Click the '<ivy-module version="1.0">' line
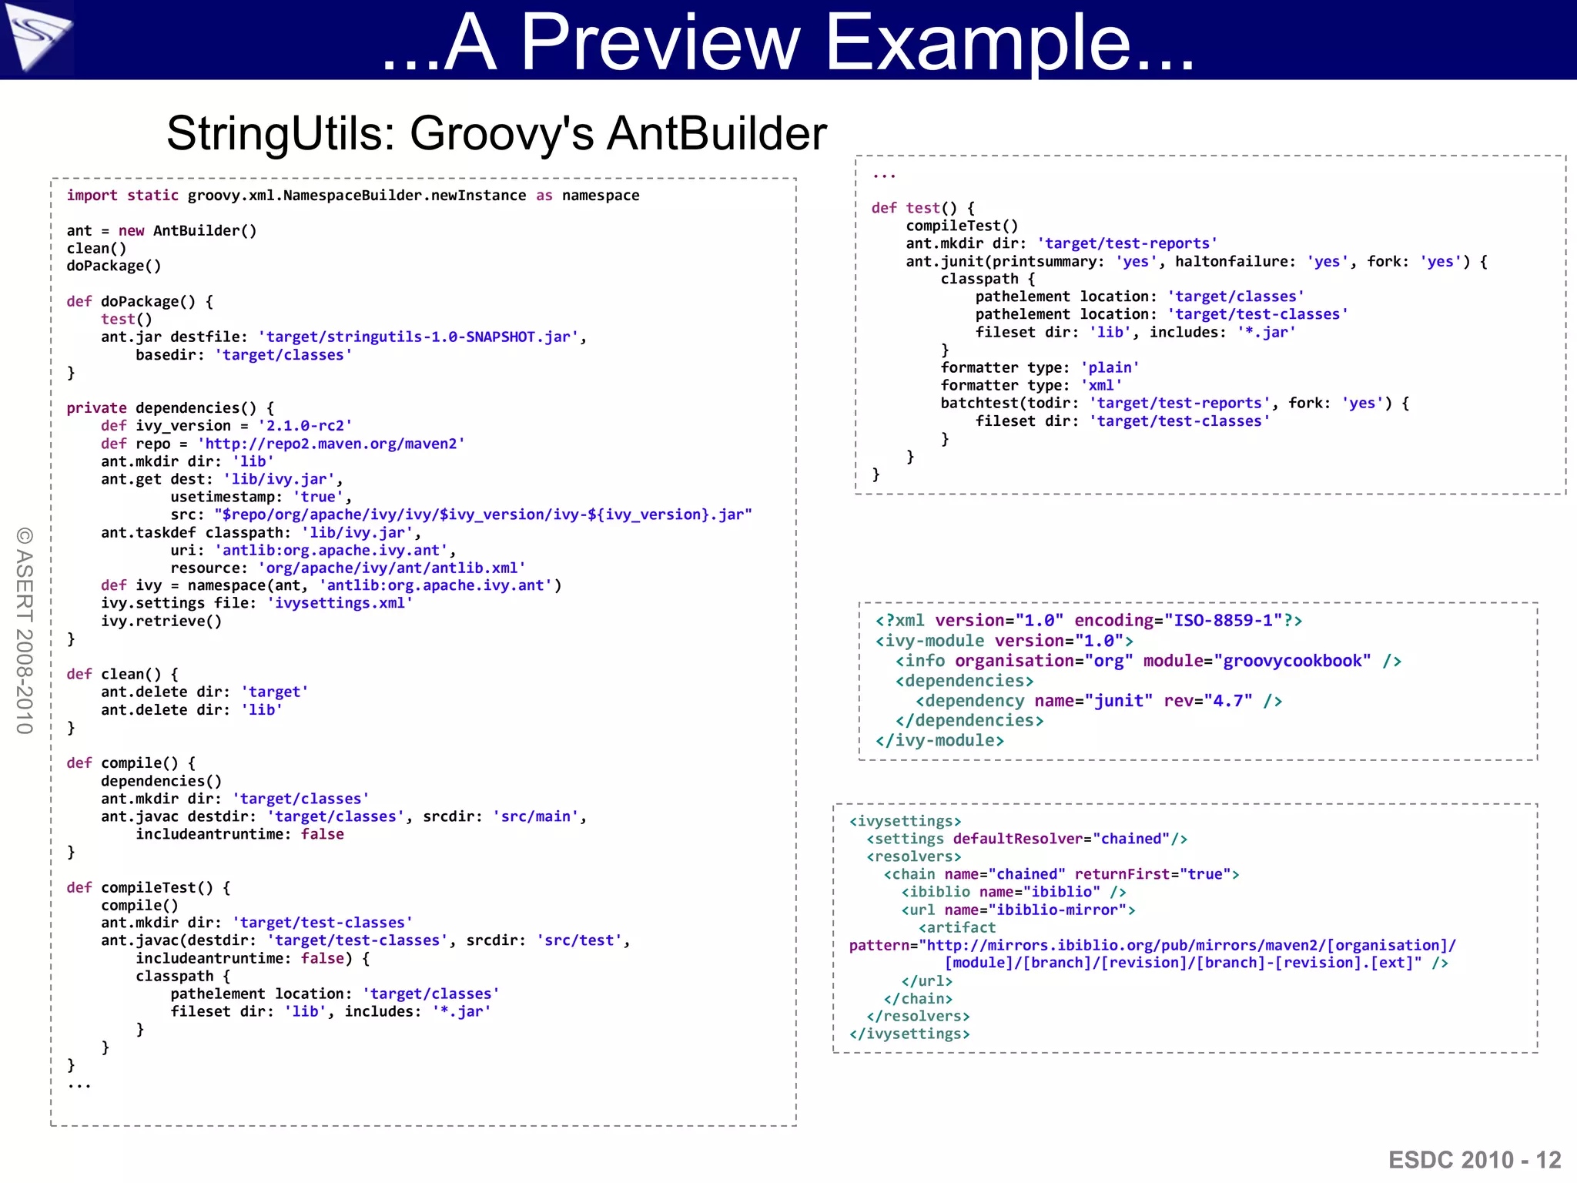The image size is (1577, 1183). (x=1004, y=641)
